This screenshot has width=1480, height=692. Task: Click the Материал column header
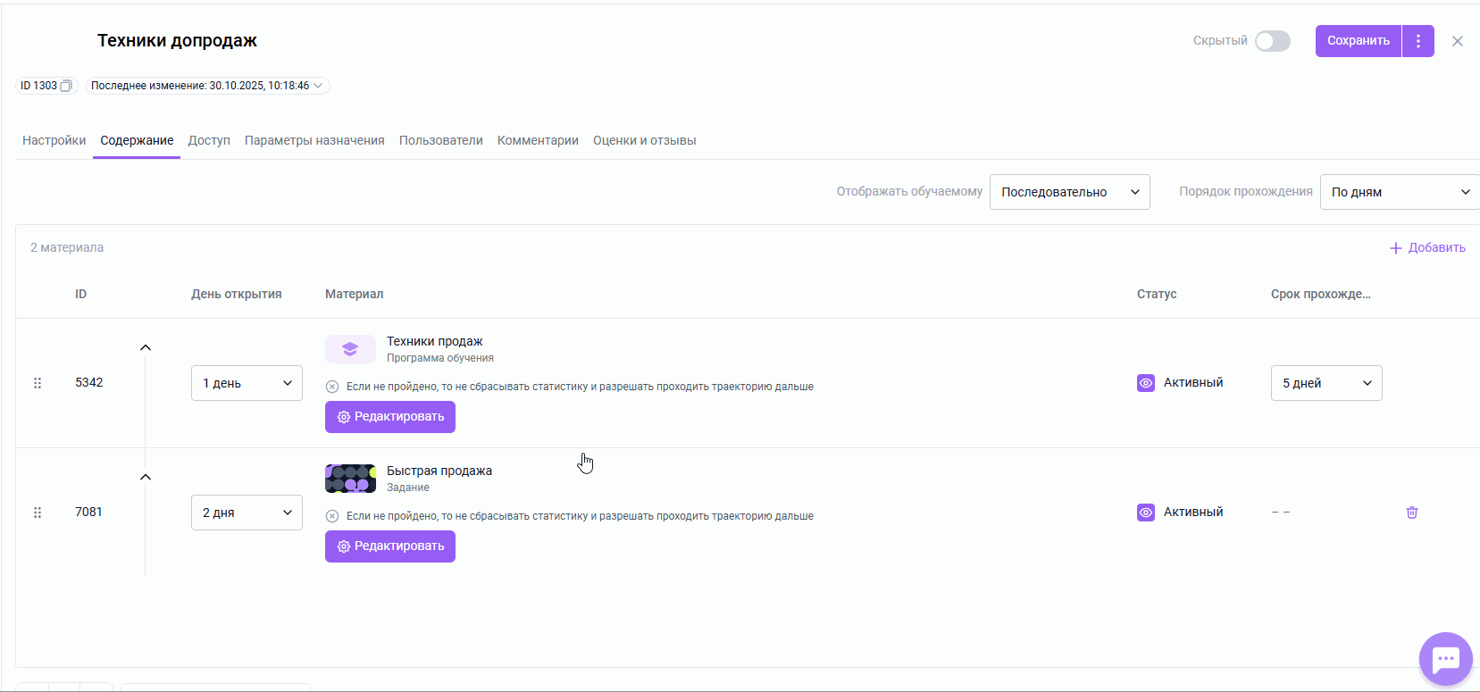[x=355, y=294]
